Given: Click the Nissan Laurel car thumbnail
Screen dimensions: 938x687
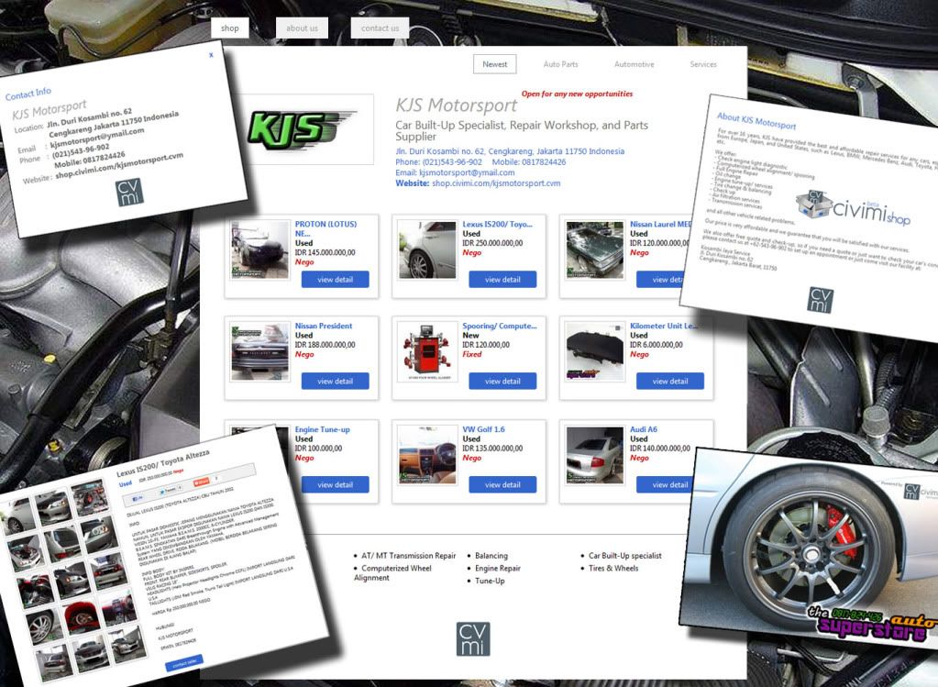Looking at the screenshot, I should (595, 249).
